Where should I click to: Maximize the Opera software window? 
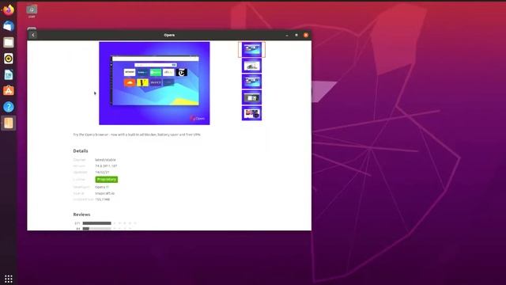(296, 35)
